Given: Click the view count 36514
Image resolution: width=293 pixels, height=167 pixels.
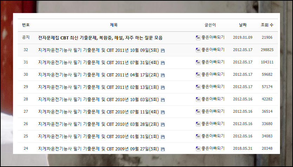Looking at the screenshot, I should coord(267,112).
